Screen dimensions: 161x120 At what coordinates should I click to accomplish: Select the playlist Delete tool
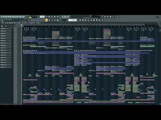[x=9, y=23]
